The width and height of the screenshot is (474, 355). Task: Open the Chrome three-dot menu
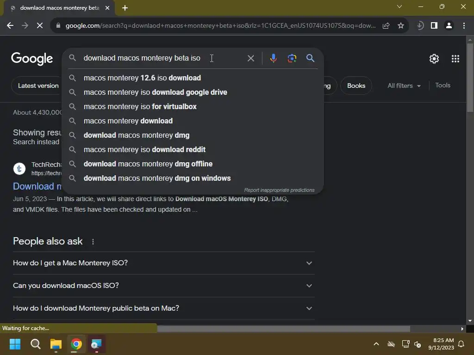click(464, 26)
